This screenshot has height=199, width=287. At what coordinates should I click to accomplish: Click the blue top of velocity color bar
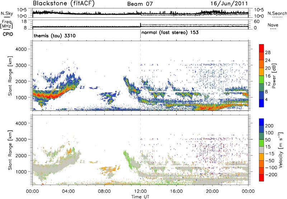tap(262, 122)
